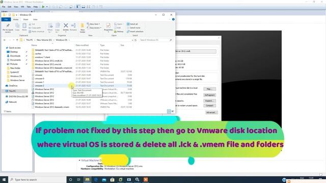Click the snapshot manager toolbar icon
Image resolution: width=326 pixels, height=183 pixels.
(x=71, y=7)
